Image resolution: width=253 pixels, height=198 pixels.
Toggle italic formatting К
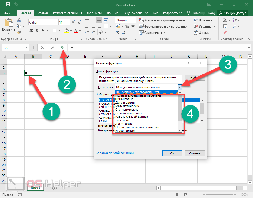(37, 31)
